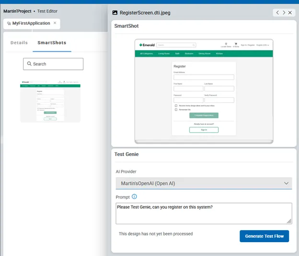Click the search magnifier icon
This screenshot has width=299, height=256.
[29, 64]
